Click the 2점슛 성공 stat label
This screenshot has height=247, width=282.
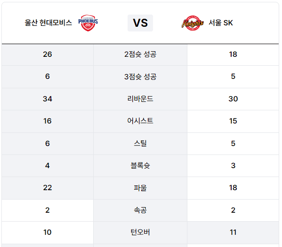pos(140,54)
